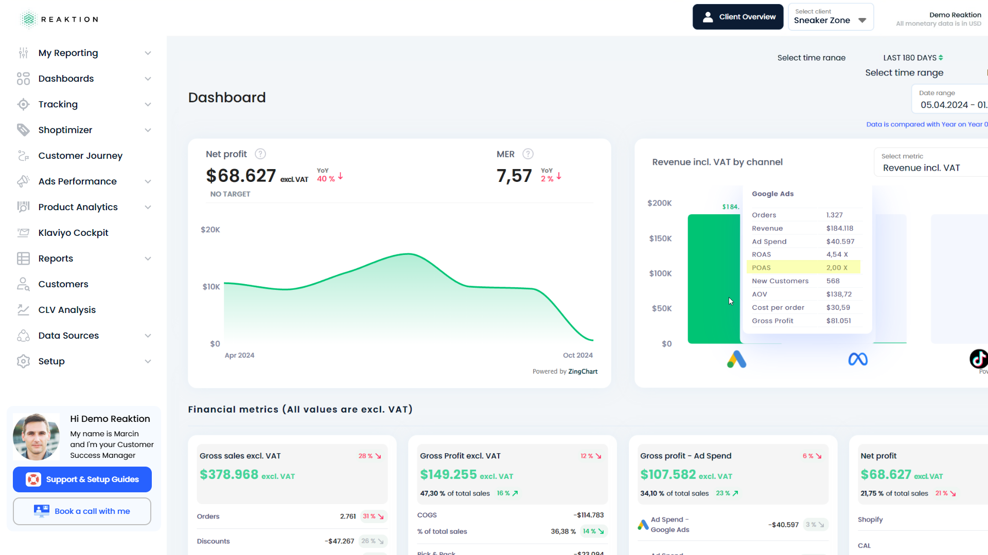This screenshot has height=555, width=988.
Task: Click the Book a call with me button
Action: pyautogui.click(x=82, y=511)
